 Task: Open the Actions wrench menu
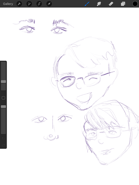coord(19,4)
